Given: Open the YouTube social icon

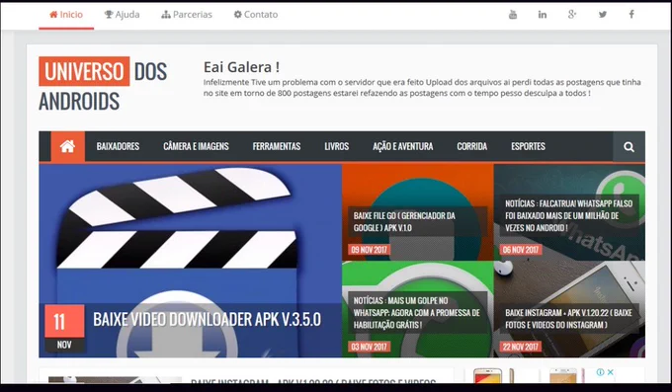Looking at the screenshot, I should 513,15.
